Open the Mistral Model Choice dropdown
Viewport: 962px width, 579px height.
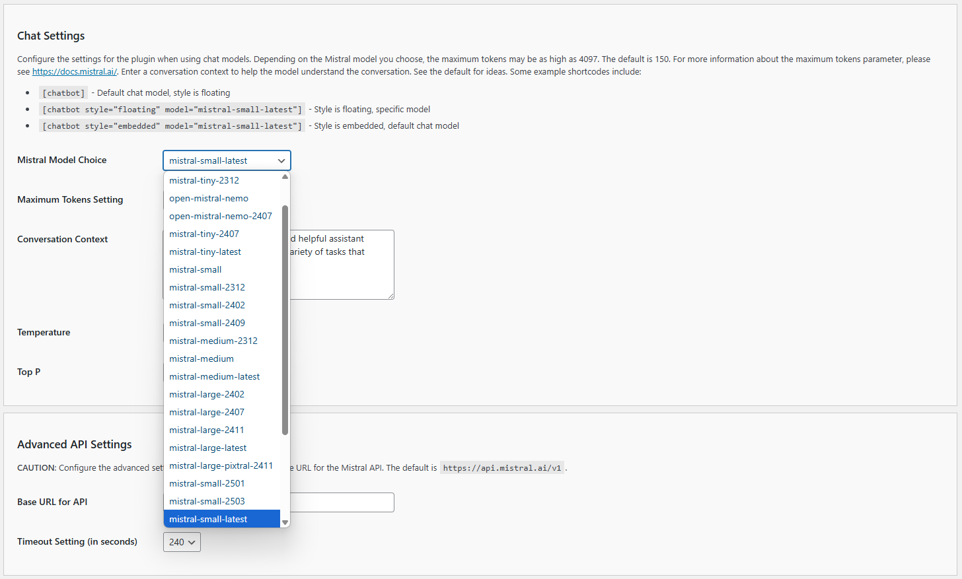click(227, 160)
